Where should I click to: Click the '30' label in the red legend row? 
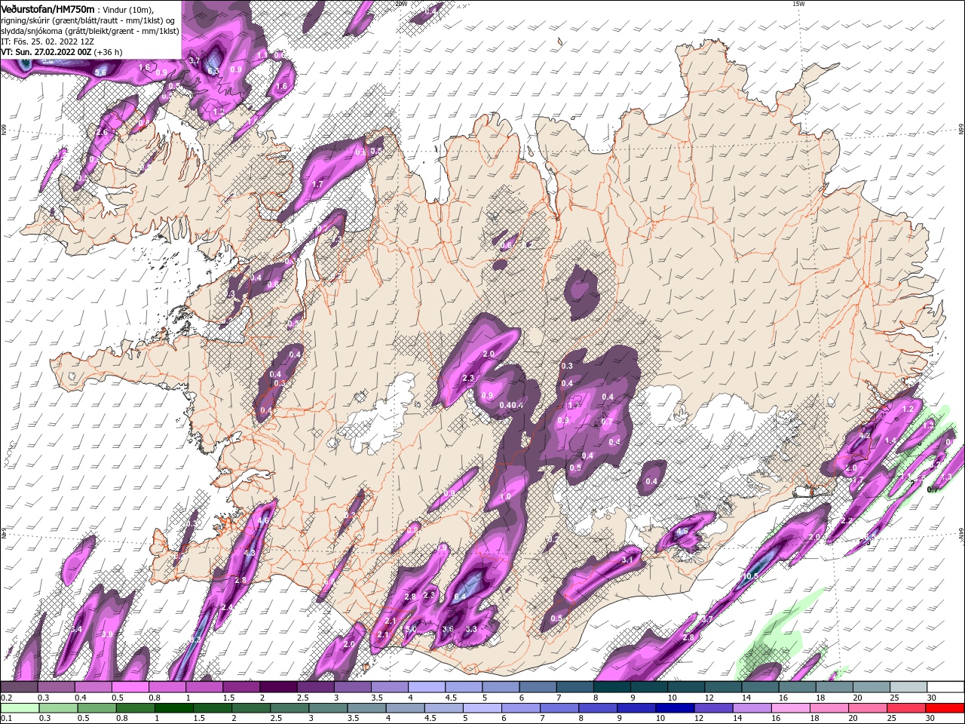(932, 718)
